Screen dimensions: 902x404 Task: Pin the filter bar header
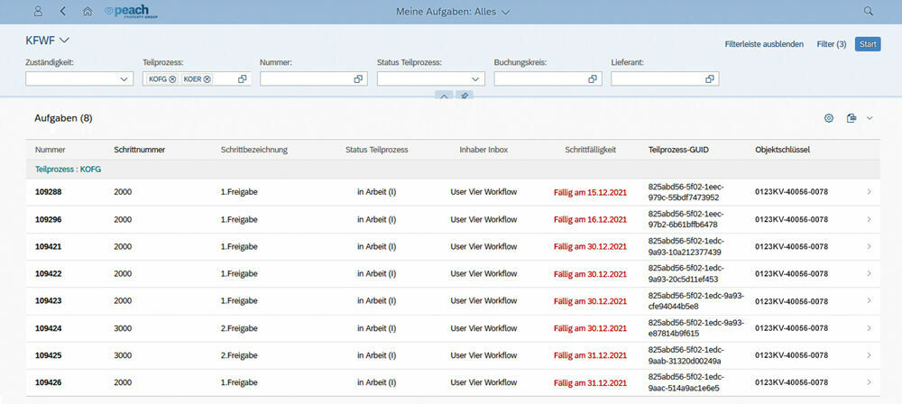click(465, 96)
